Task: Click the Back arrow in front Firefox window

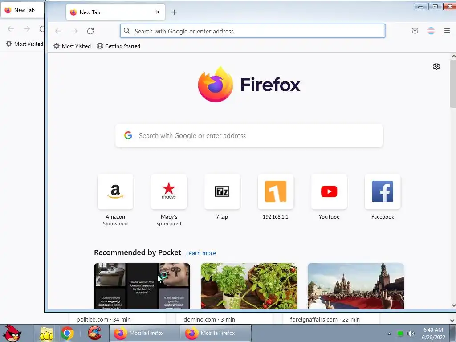Action: tap(58, 31)
